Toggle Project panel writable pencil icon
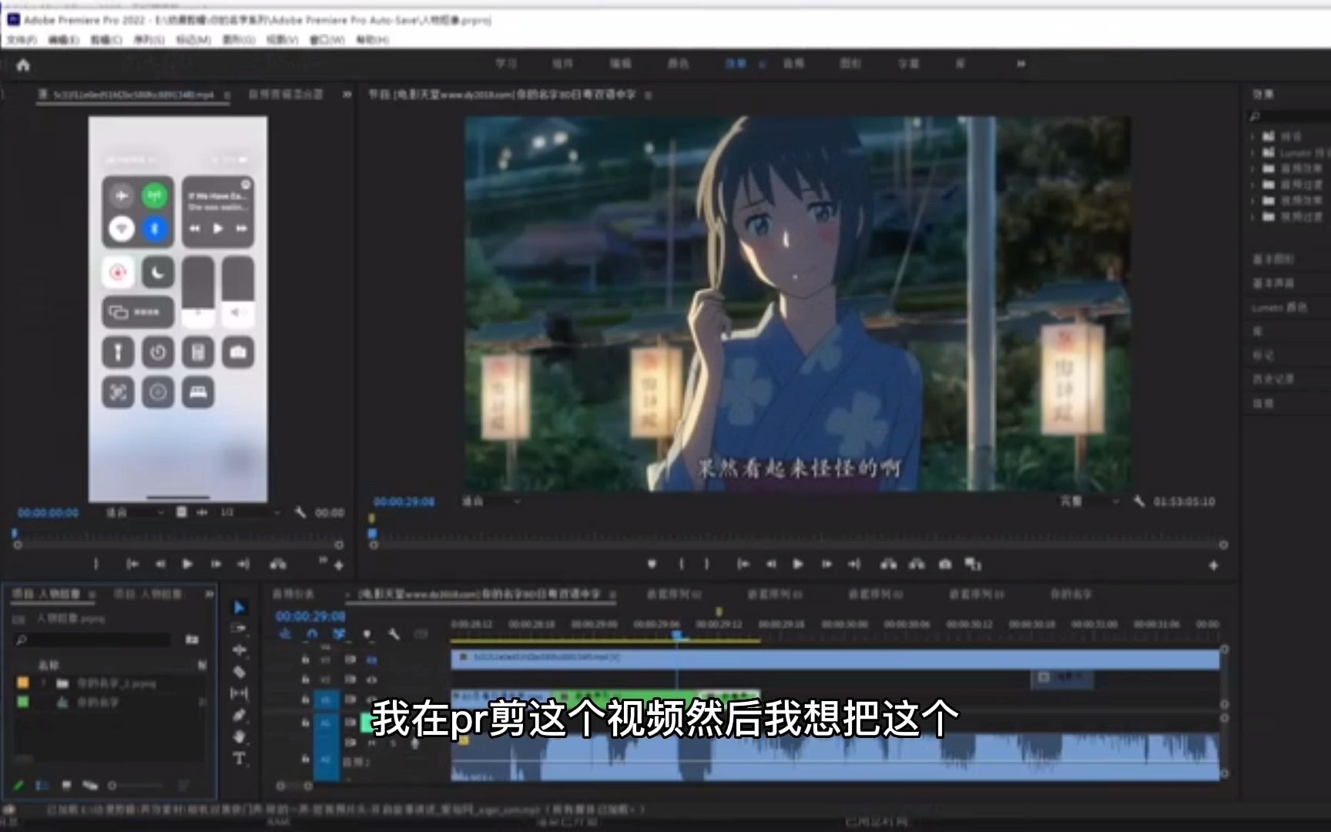This screenshot has height=832, width=1331. click(18, 786)
